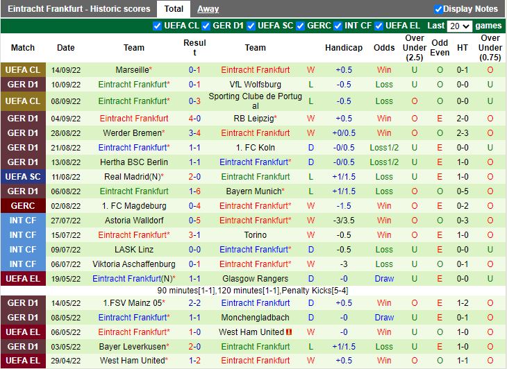Uncheck the UEFA SC filter checkbox

point(251,26)
